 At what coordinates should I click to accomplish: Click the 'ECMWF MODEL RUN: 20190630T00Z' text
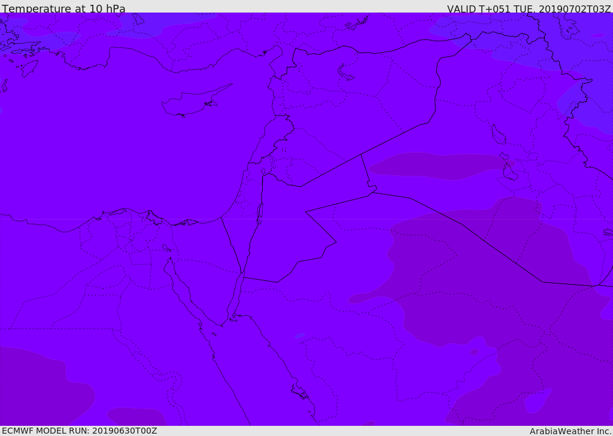[80, 431]
